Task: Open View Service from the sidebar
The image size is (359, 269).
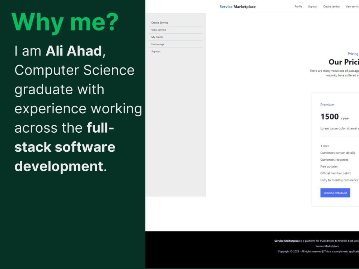Action: pyautogui.click(x=158, y=30)
